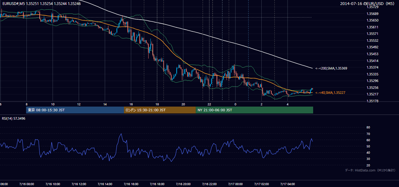Viewport: 399px width, 187px height.
Task: Click the RSI 30 level label
Action: [368, 159]
